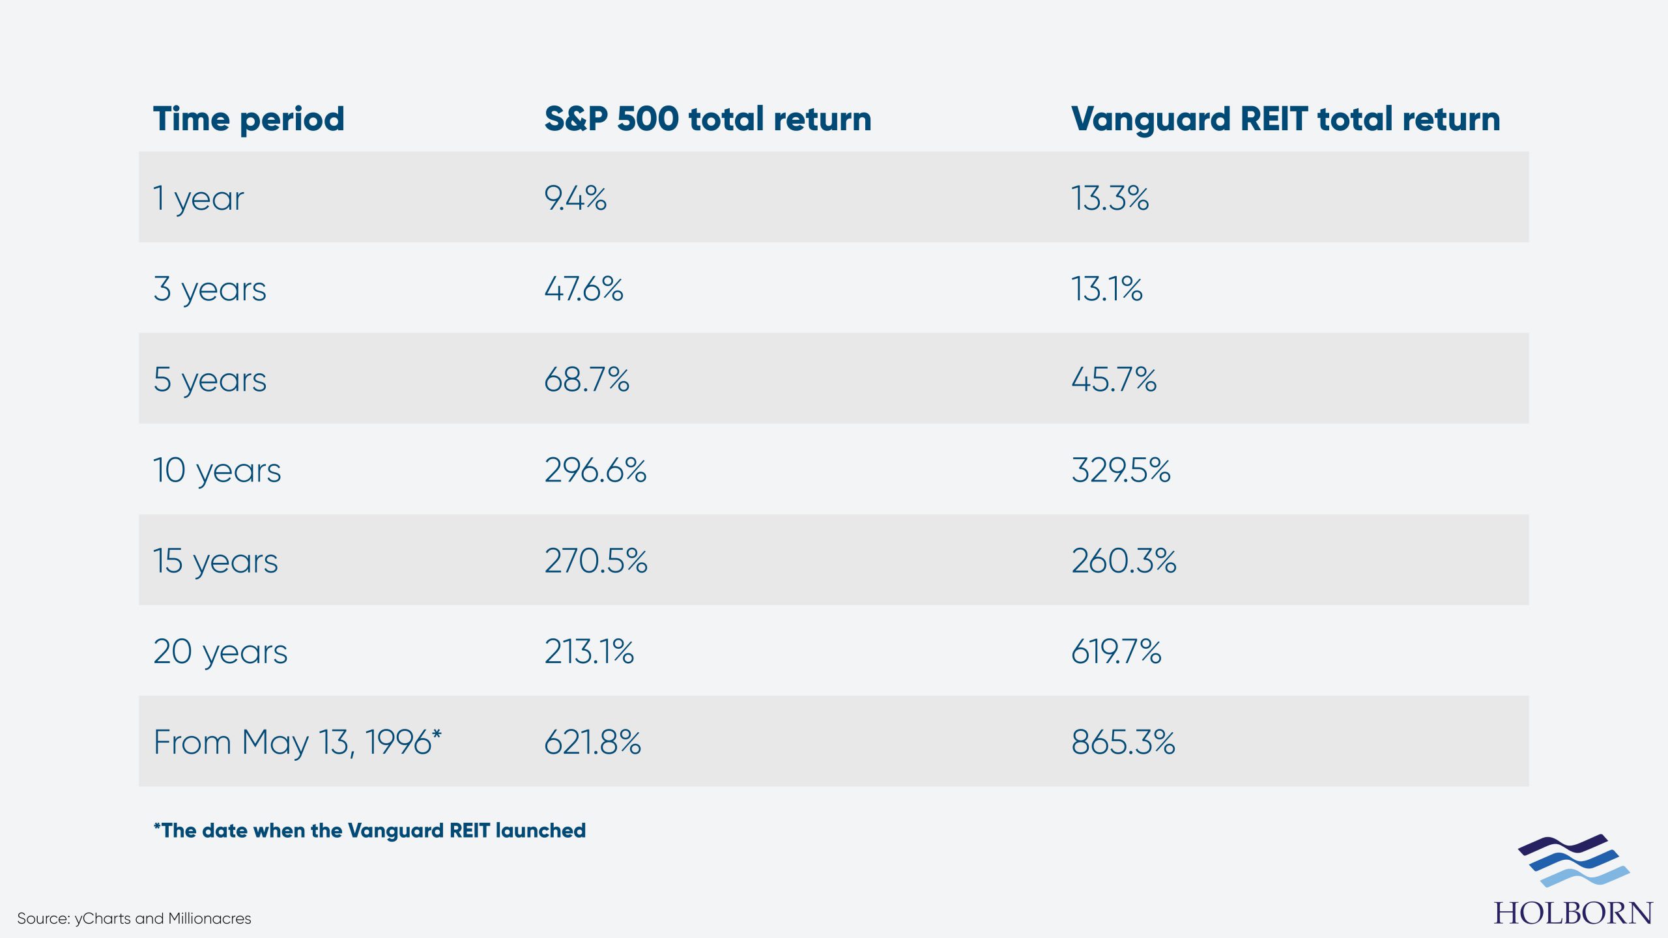Click the From May 13, 1996 label
The height and width of the screenshot is (938, 1668).
click(x=298, y=743)
